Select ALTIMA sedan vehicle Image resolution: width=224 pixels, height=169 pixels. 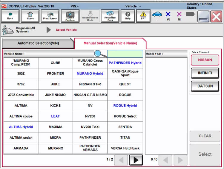tap(21, 138)
